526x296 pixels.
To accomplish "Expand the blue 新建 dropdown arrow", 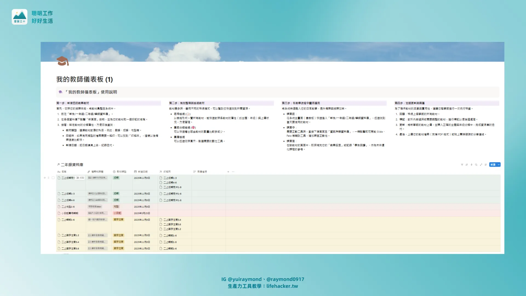I will [499, 165].
